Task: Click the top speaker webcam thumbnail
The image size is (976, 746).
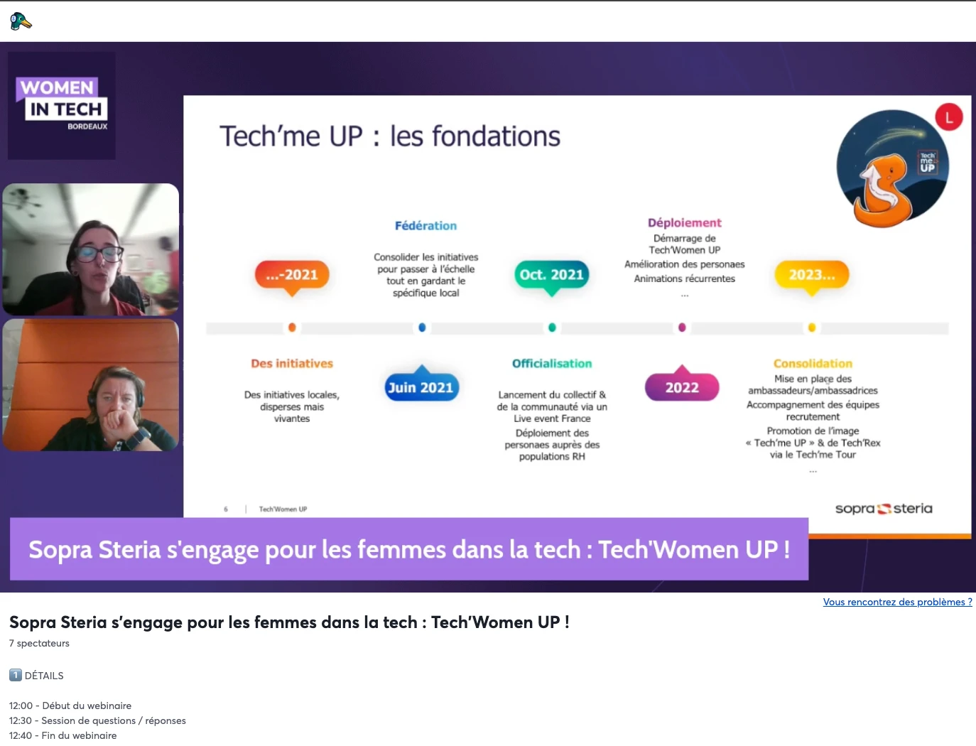Action: click(x=91, y=249)
